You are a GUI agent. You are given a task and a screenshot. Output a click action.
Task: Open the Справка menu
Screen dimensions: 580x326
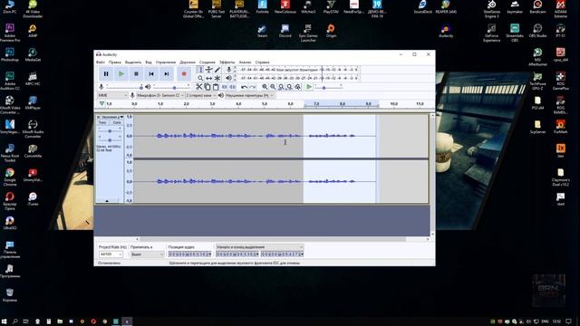point(262,62)
